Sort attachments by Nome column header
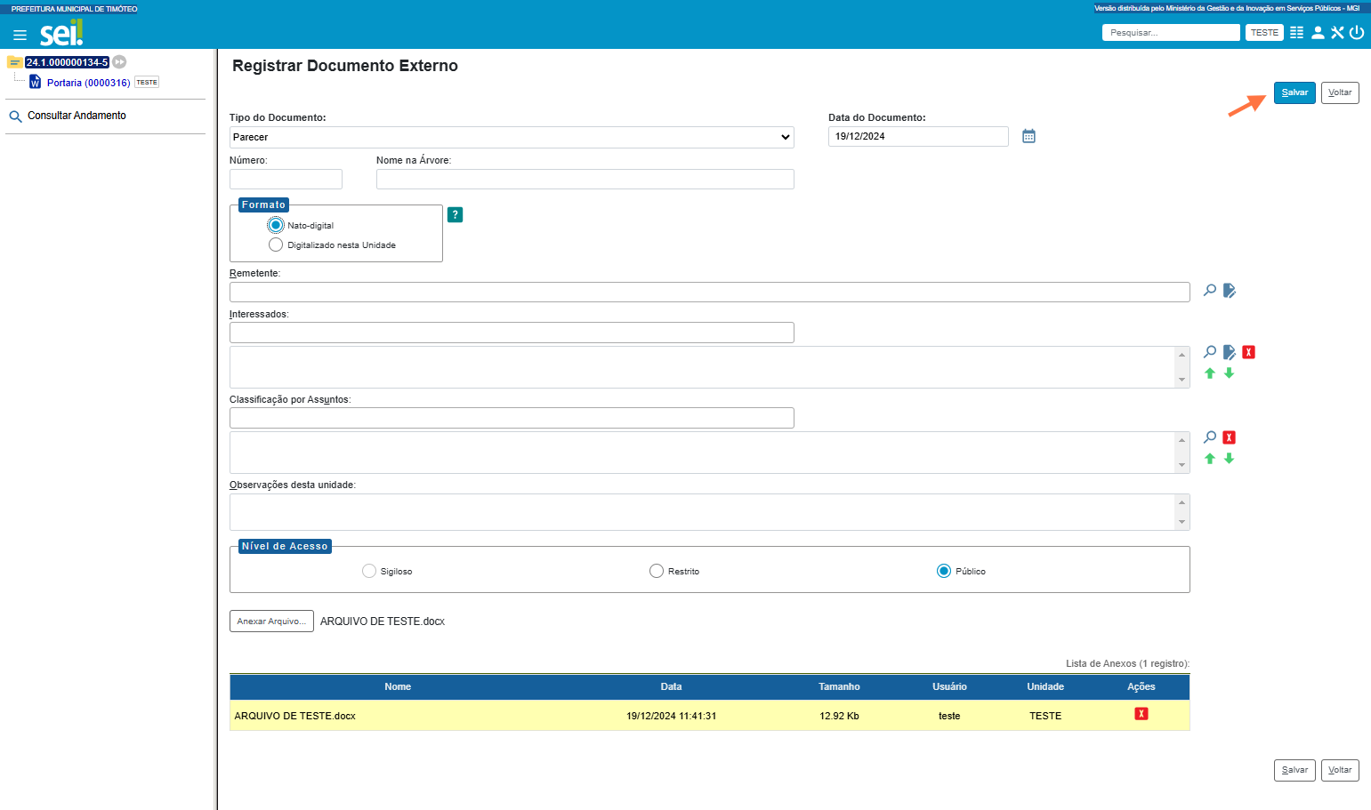 coord(398,686)
